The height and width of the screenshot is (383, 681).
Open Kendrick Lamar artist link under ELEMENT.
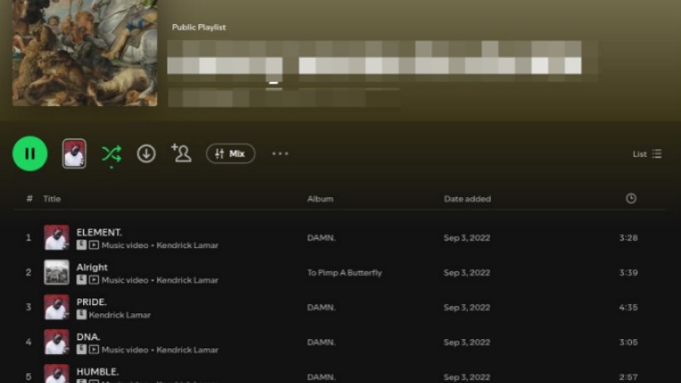coord(187,245)
